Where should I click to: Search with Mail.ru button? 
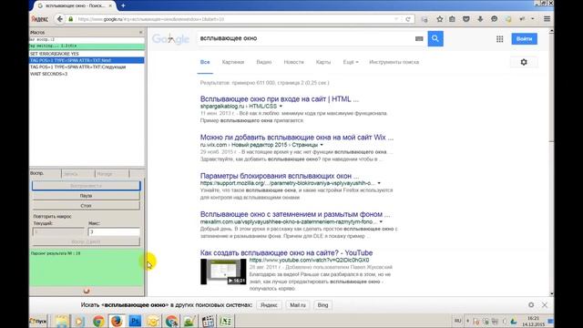[298, 305]
